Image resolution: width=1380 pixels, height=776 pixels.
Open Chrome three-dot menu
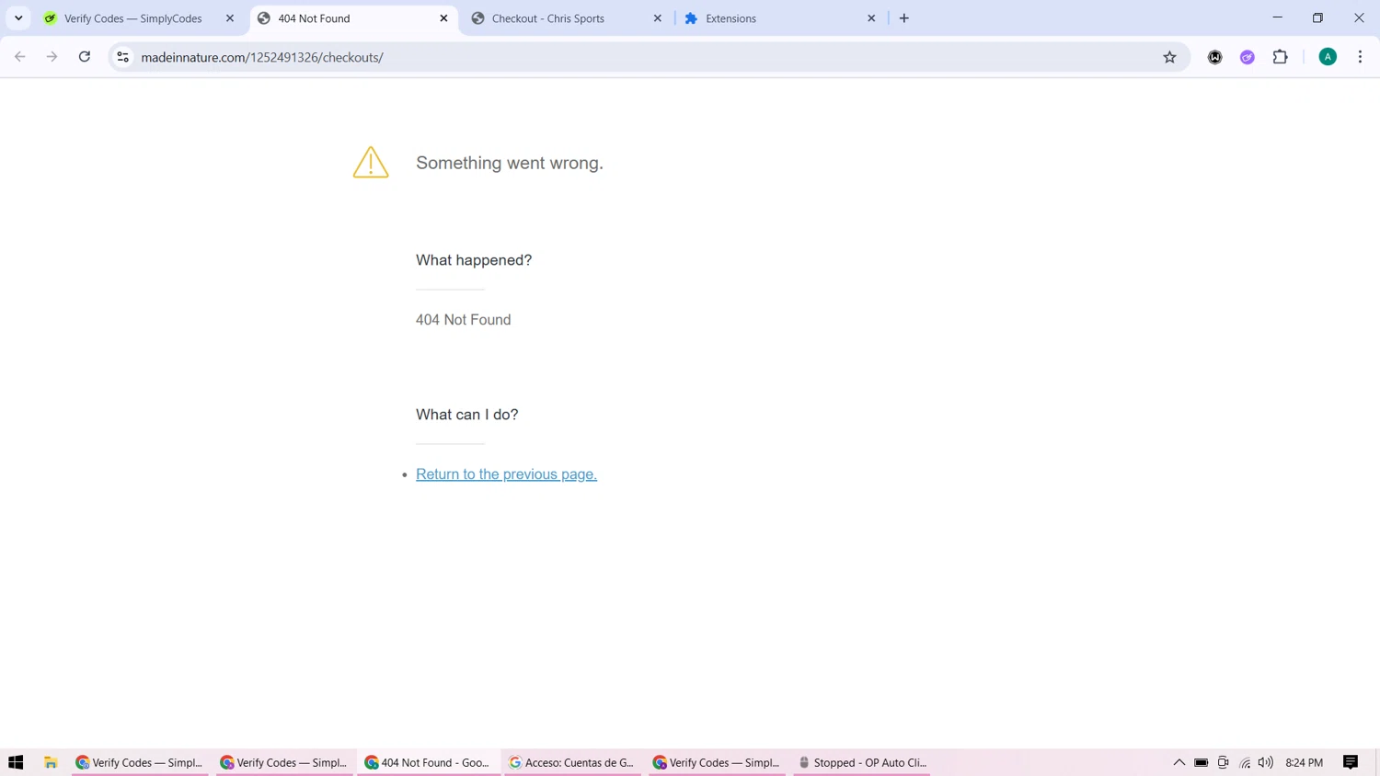1360,57
